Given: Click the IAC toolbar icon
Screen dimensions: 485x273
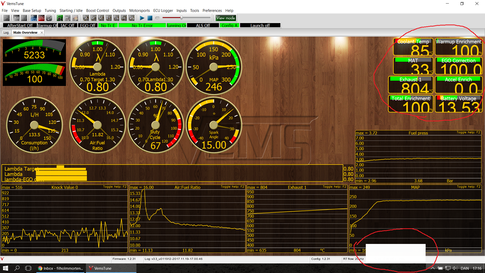Looking at the screenshot, I should click(124, 18).
